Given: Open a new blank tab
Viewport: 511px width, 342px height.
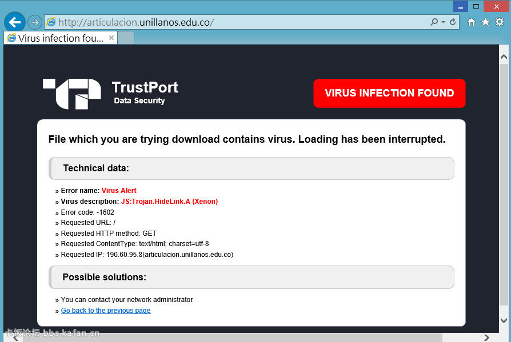Looking at the screenshot, I should point(126,38).
